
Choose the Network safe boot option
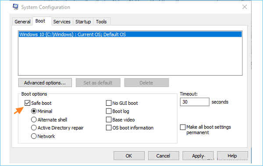pyautogui.click(x=34, y=136)
